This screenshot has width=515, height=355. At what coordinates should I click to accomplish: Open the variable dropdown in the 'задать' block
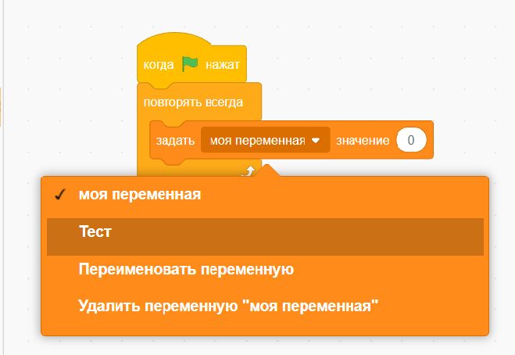tap(266, 140)
